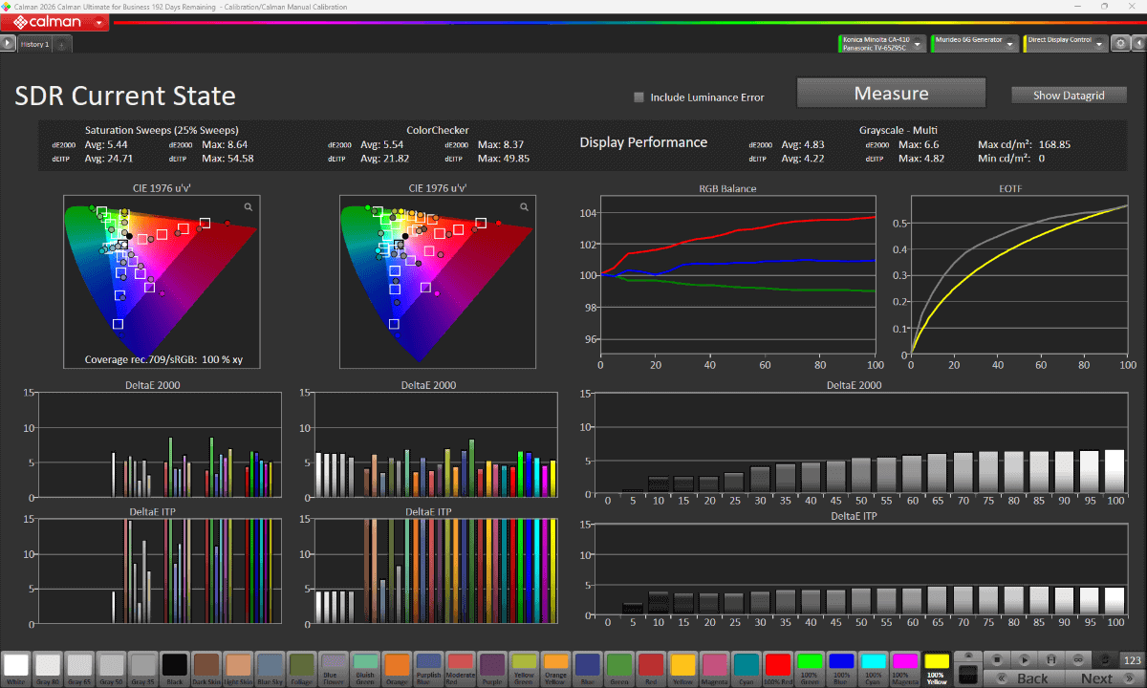The width and height of the screenshot is (1147, 688).
Task: Click the RGB Balance chart title
Action: (x=728, y=188)
